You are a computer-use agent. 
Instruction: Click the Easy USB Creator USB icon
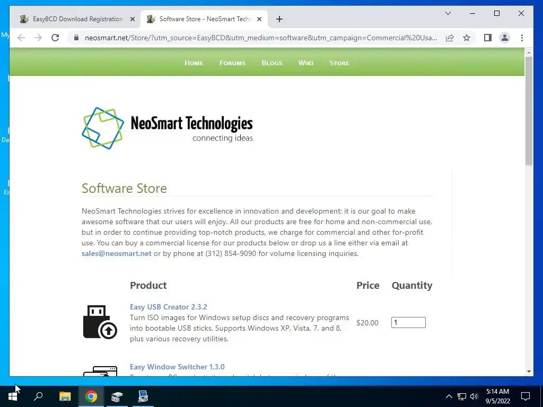[x=100, y=322]
